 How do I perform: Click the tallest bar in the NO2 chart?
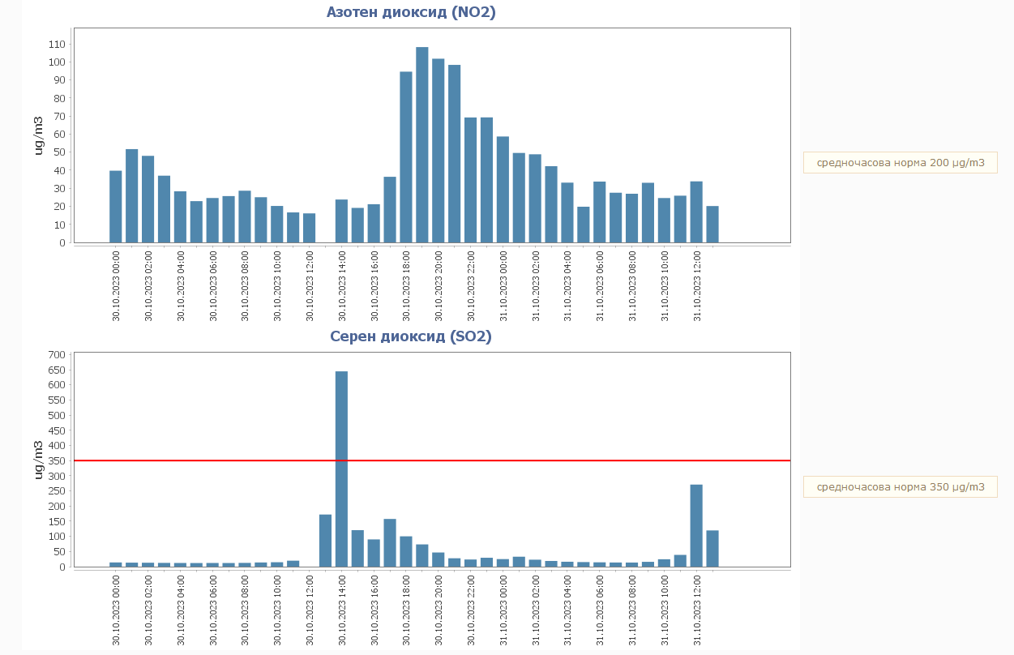(422, 146)
